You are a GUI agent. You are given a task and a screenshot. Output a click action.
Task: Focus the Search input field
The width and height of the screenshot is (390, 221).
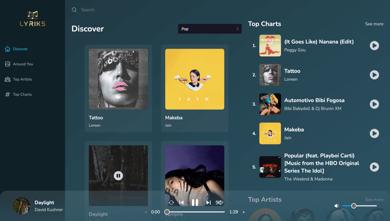coord(144,10)
